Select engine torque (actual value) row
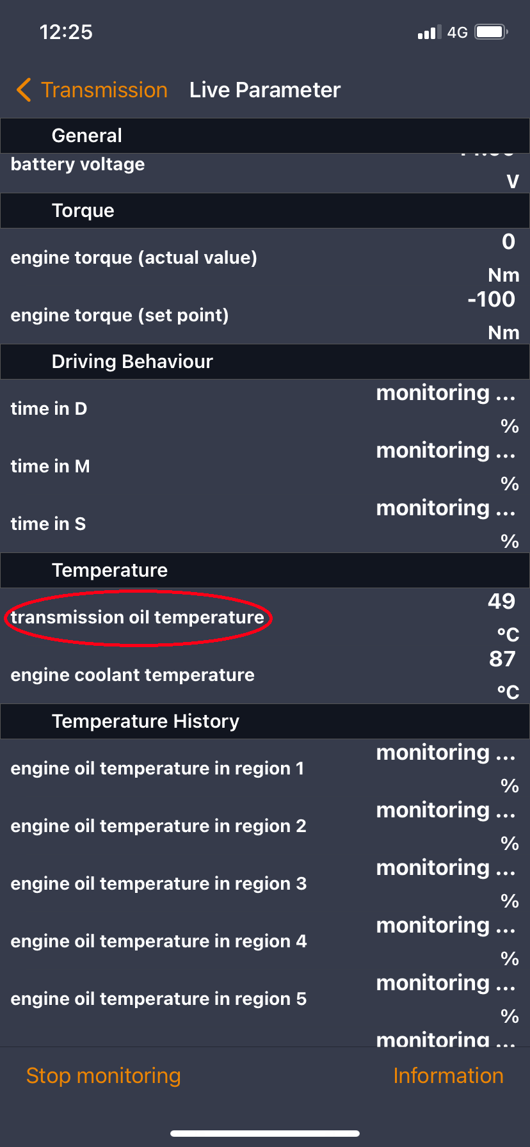This screenshot has height=1147, width=530. tap(265, 257)
